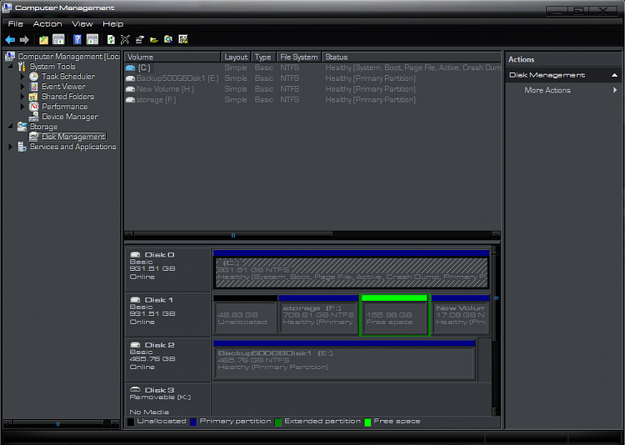Screen dimensions: 625x445
Task: Sort by the Volume column header
Action: (172, 57)
